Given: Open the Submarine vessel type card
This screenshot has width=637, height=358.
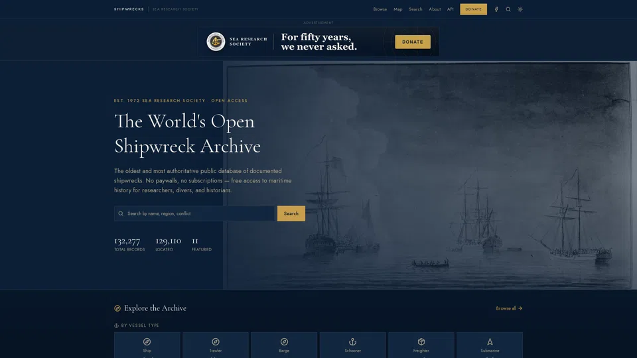Looking at the screenshot, I should [x=490, y=345].
